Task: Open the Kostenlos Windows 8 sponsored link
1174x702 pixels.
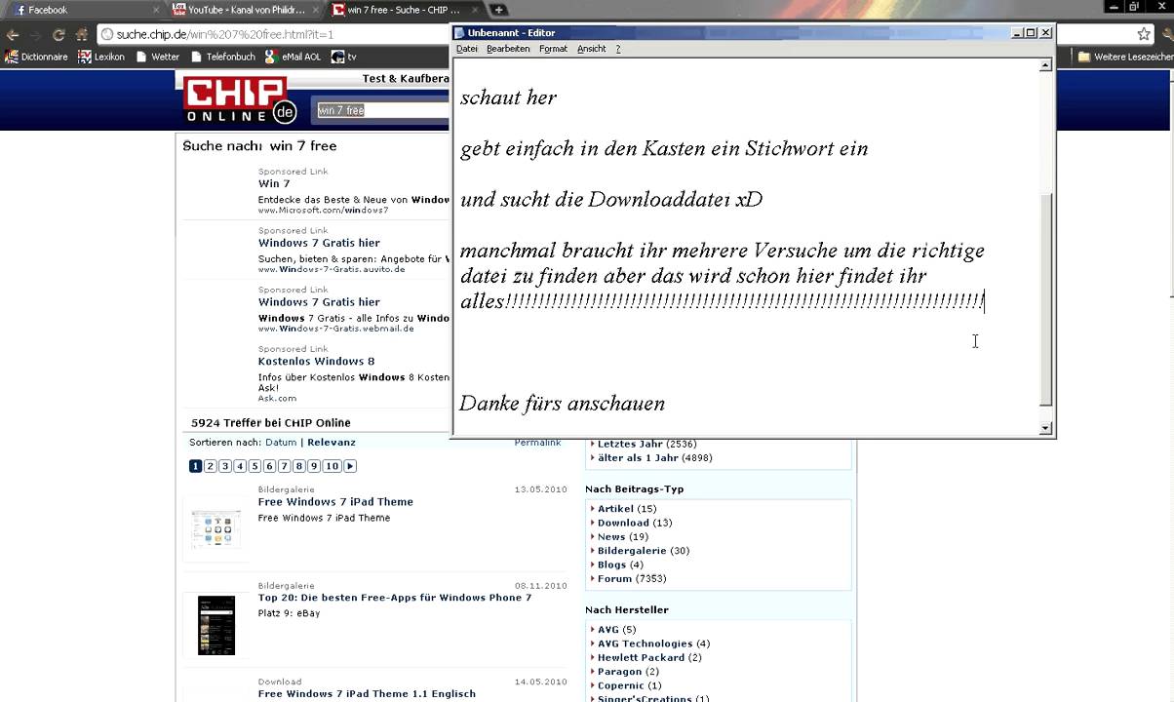Action: [316, 361]
